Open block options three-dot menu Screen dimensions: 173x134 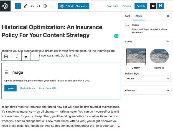coord(35,56)
